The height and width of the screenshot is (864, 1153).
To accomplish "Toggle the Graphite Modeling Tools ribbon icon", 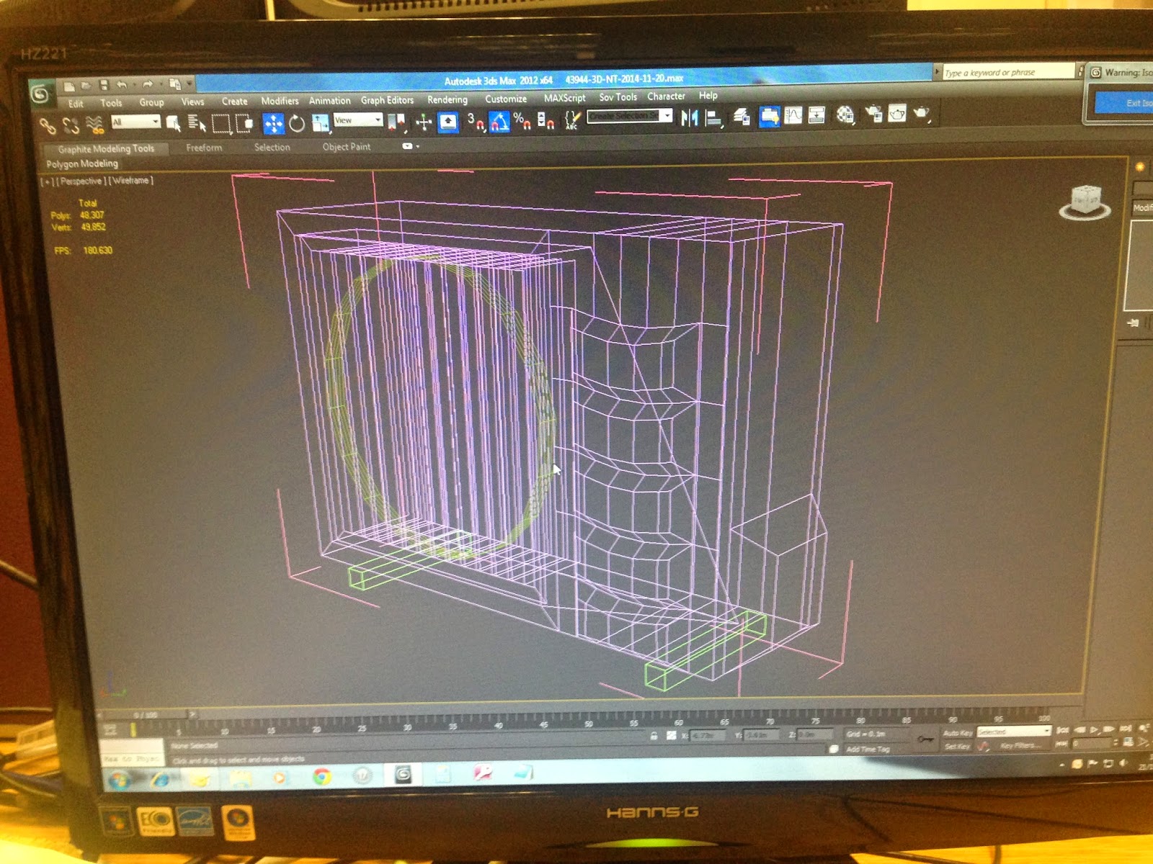I will point(769,116).
